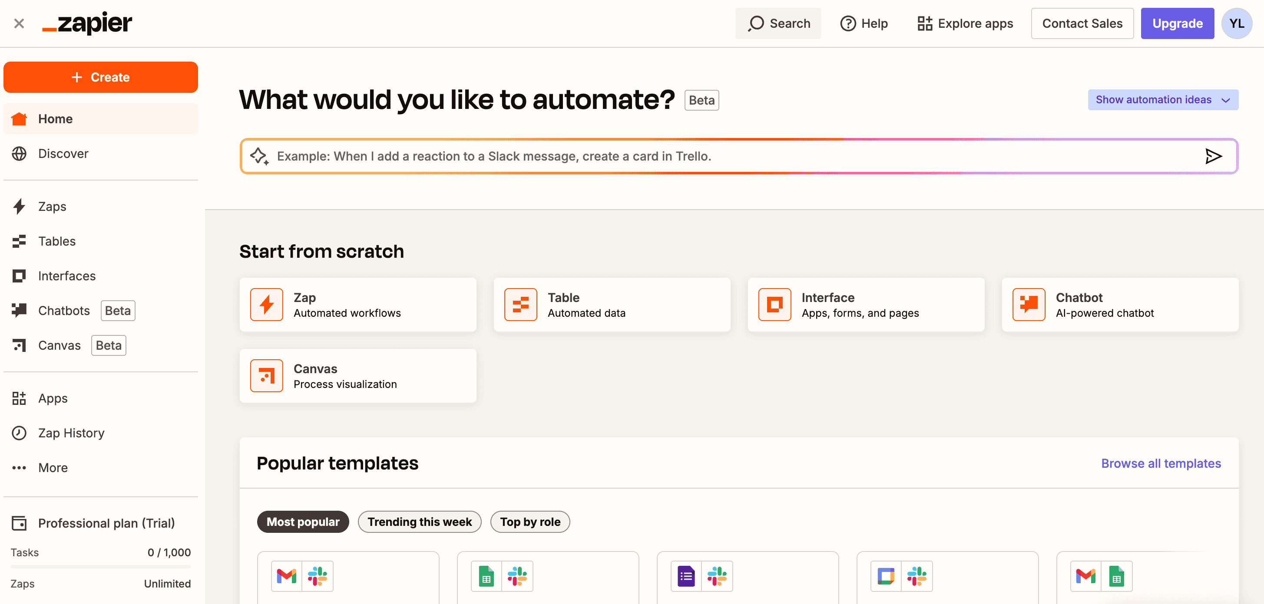The width and height of the screenshot is (1264, 604).
Task: Click the Interface apps forms icon
Action: (774, 305)
